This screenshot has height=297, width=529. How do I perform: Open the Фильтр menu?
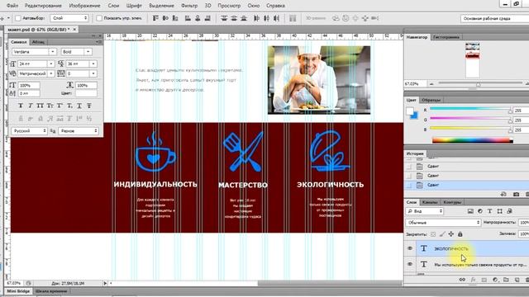[189, 6]
